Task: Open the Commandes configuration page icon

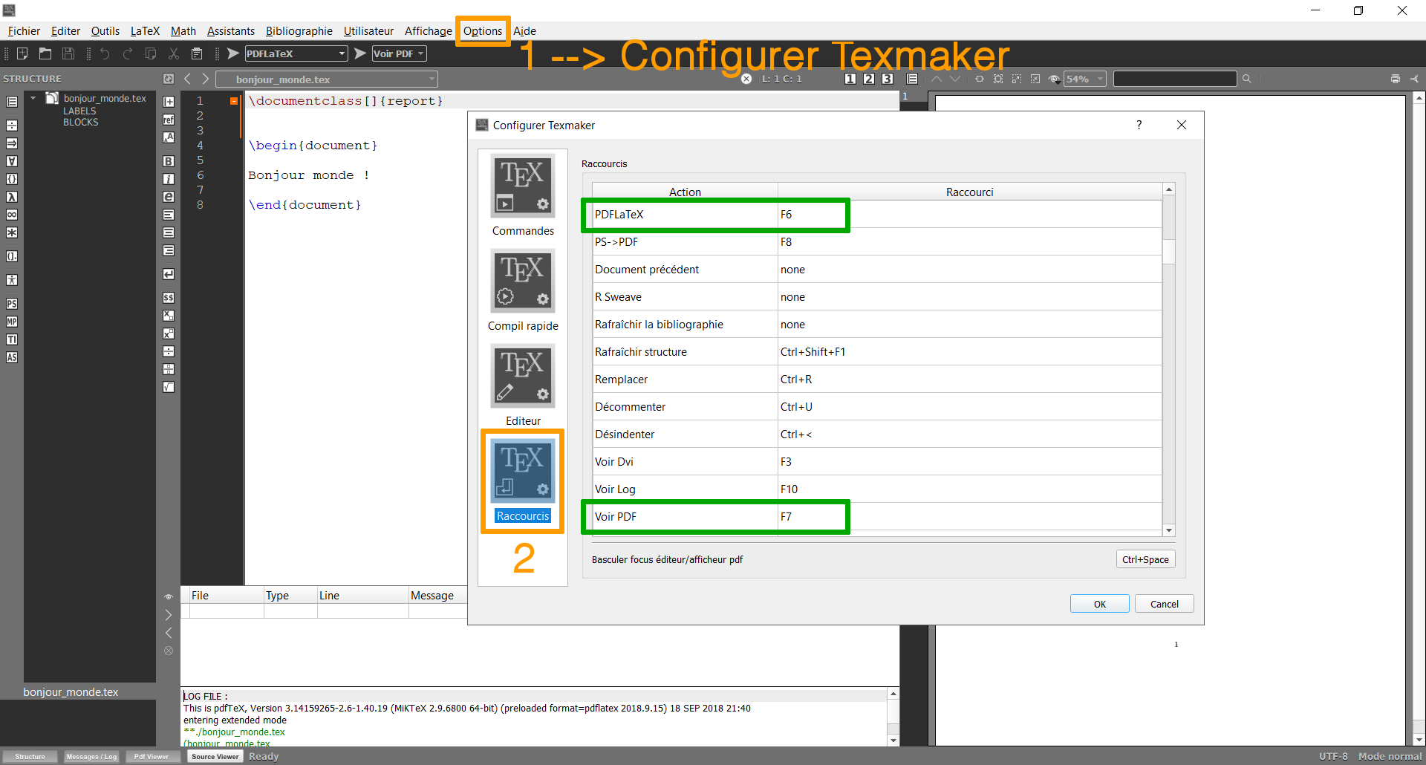Action: pyautogui.click(x=523, y=186)
